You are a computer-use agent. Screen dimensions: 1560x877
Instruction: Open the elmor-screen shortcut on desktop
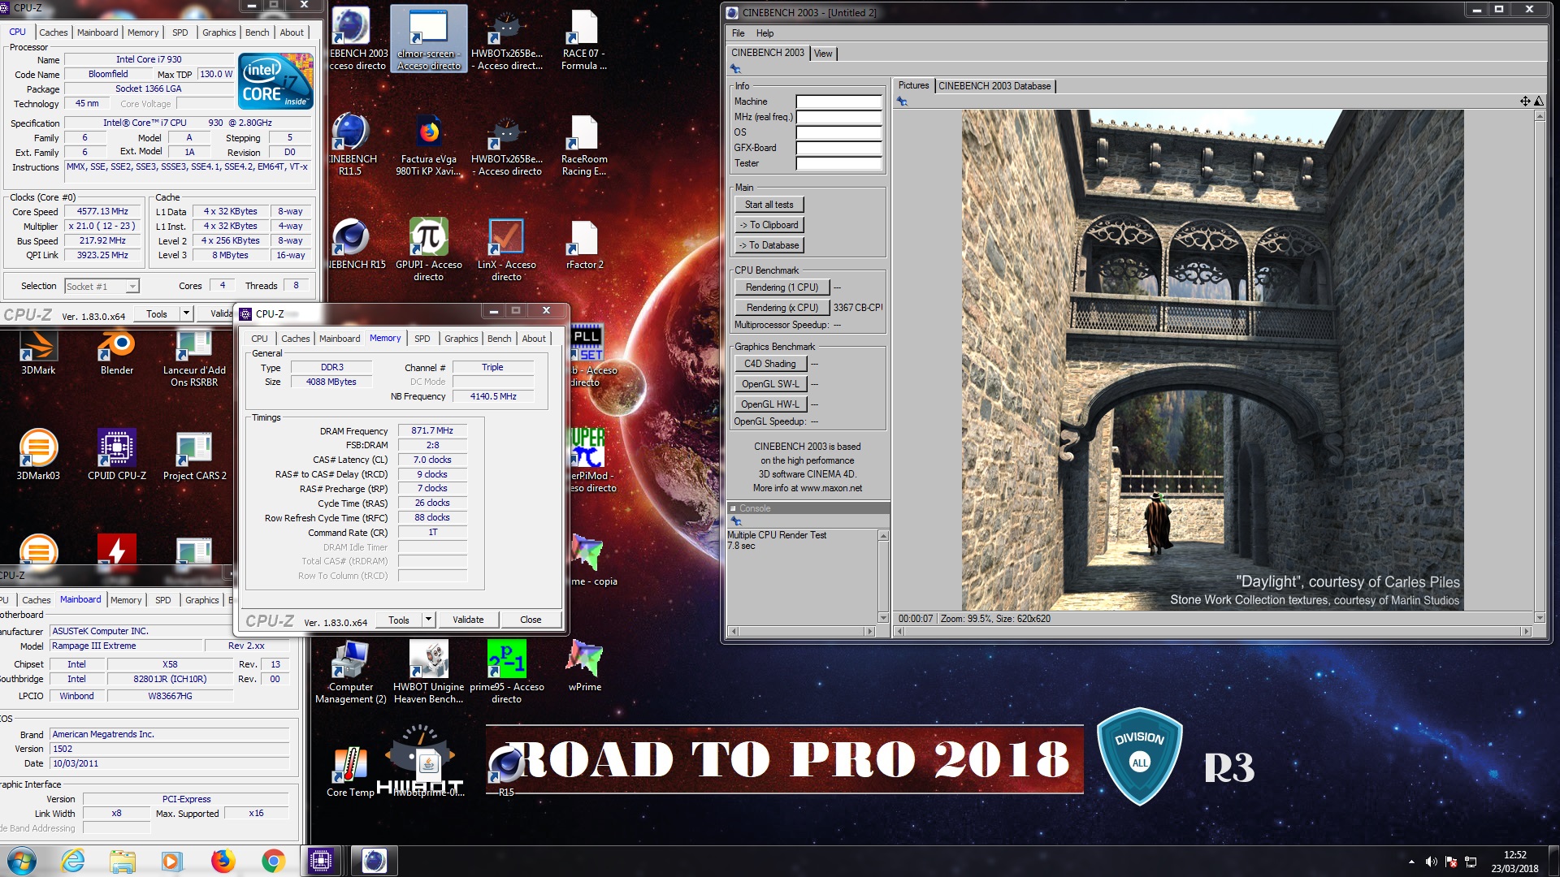tap(429, 39)
